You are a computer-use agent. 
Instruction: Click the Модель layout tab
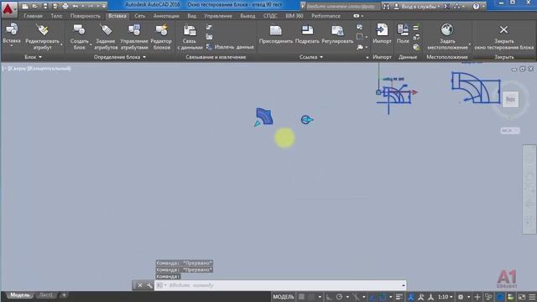[x=20, y=294]
